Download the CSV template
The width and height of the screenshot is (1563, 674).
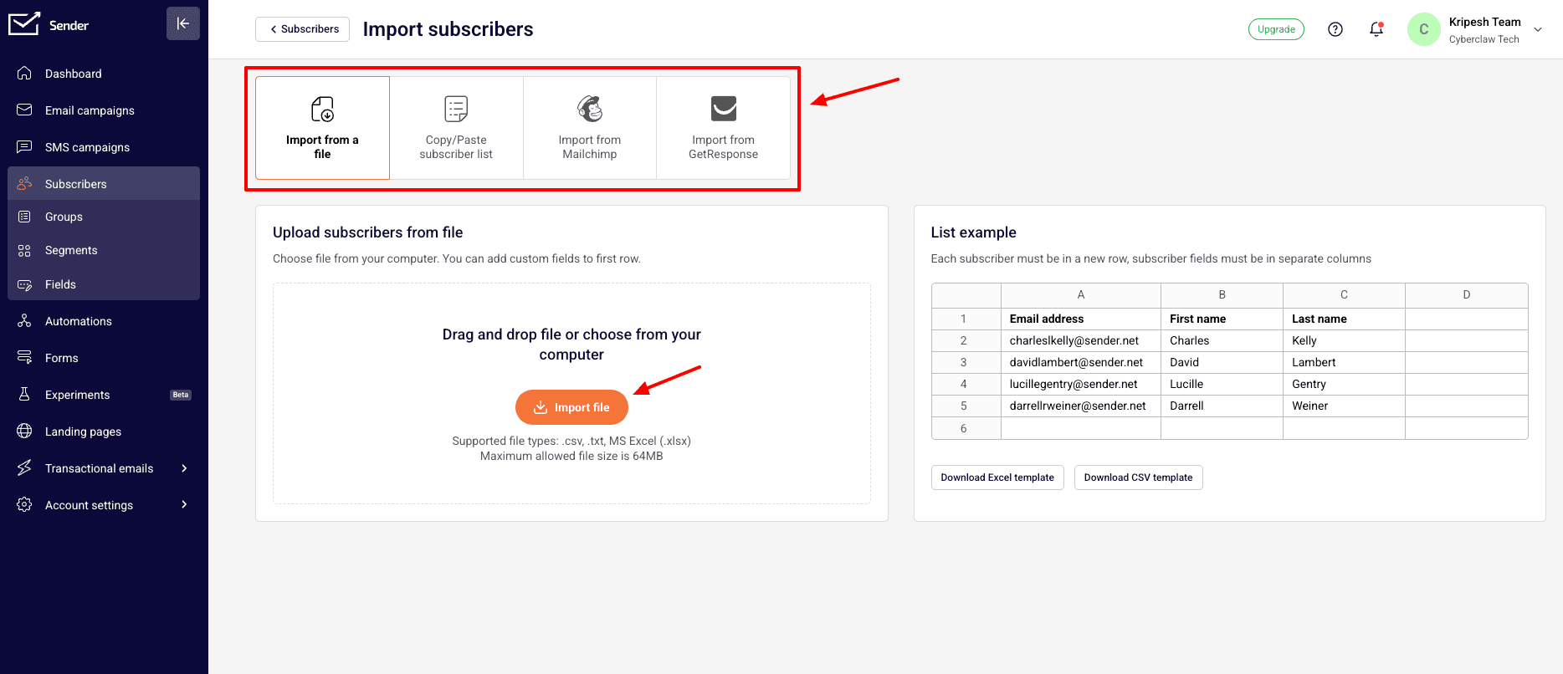1139,477
